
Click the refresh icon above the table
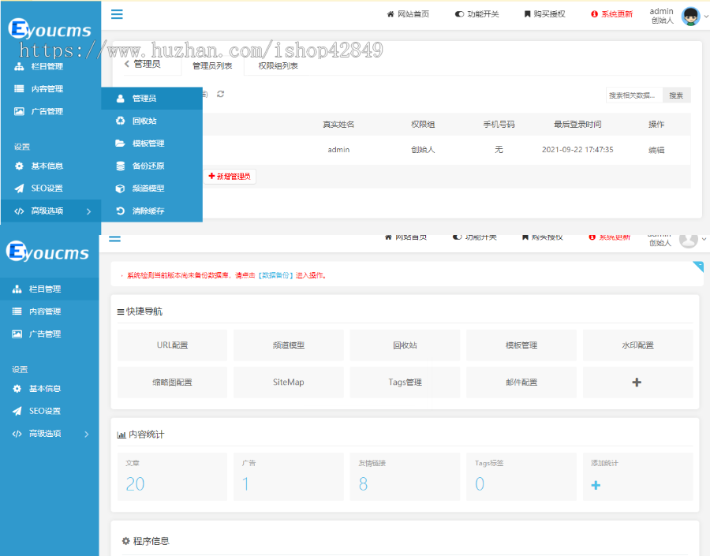pyautogui.click(x=221, y=94)
